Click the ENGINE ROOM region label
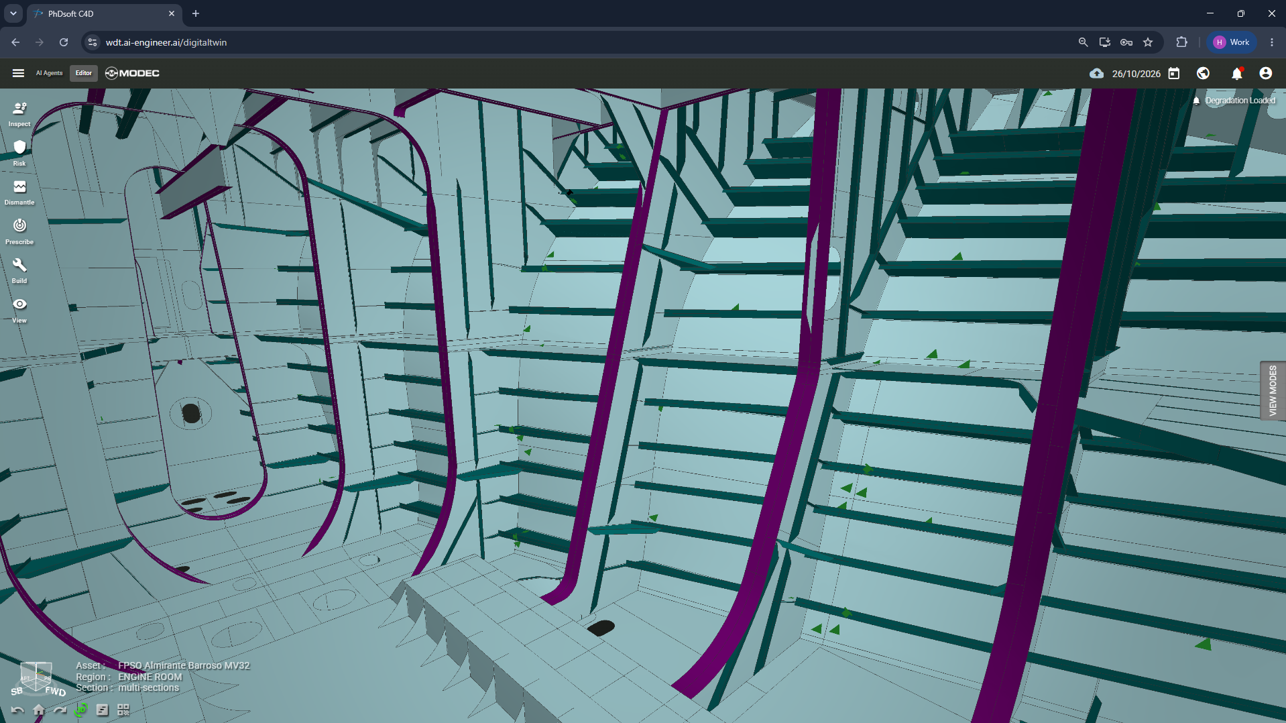 click(x=150, y=677)
